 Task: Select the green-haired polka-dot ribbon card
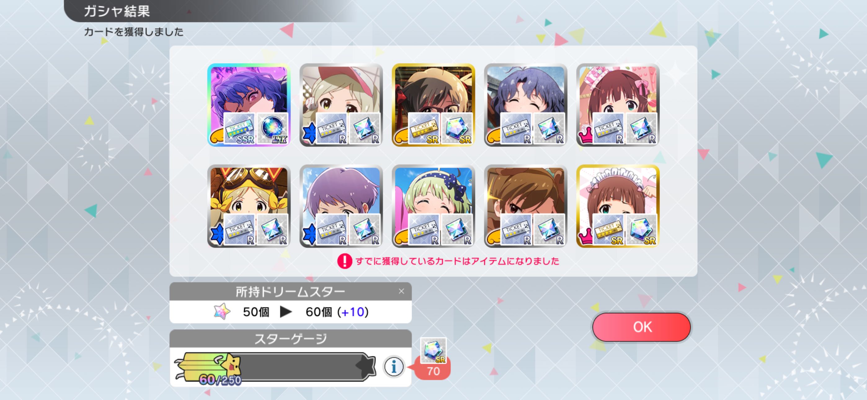point(433,206)
